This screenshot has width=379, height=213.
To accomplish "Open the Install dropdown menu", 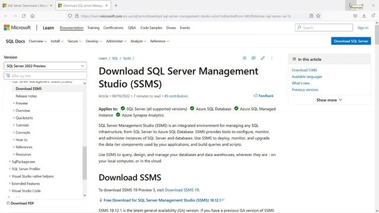I will (x=57, y=41).
